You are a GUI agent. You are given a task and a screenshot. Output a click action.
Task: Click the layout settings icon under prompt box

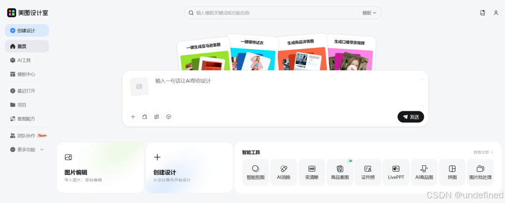click(x=157, y=116)
